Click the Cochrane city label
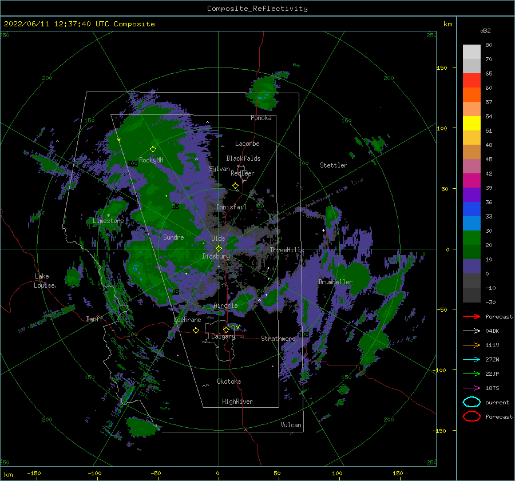The width and height of the screenshot is (515, 481). (187, 320)
